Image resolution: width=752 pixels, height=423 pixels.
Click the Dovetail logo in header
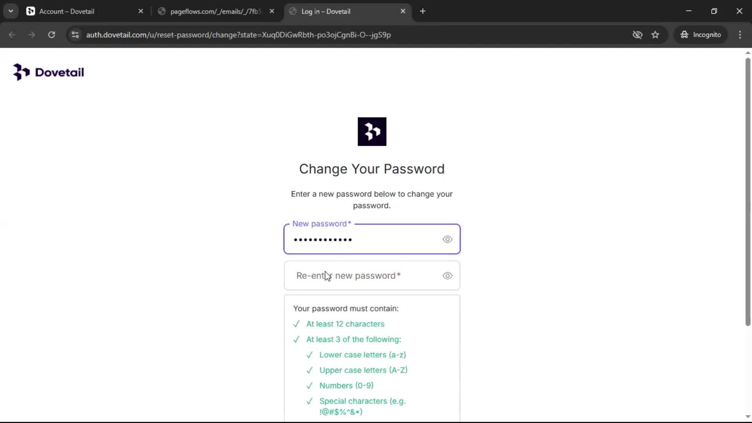[x=49, y=72]
